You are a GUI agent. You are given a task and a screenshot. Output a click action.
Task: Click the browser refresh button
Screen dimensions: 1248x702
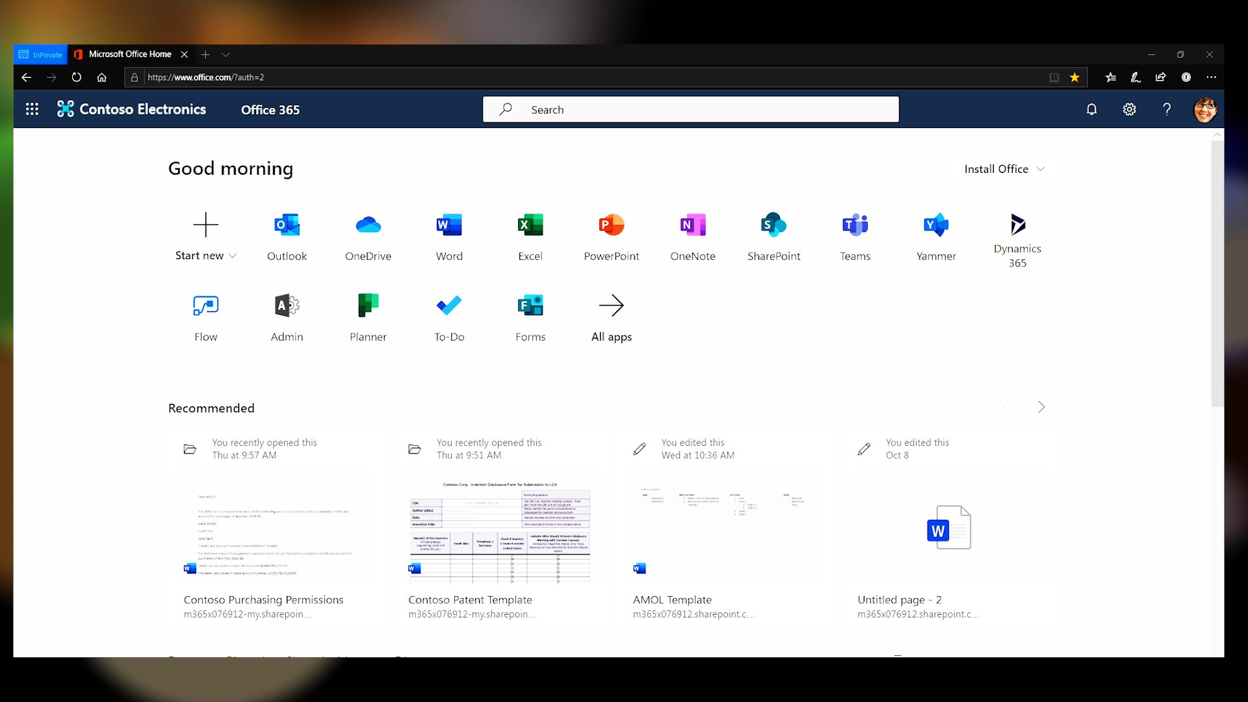pyautogui.click(x=77, y=77)
